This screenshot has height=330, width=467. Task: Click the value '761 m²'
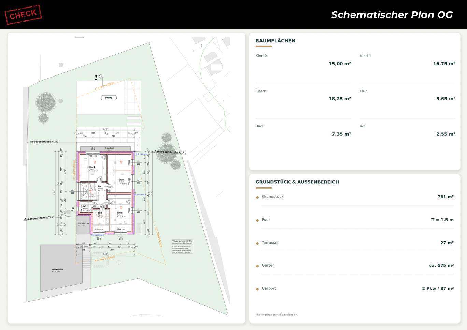click(445, 197)
